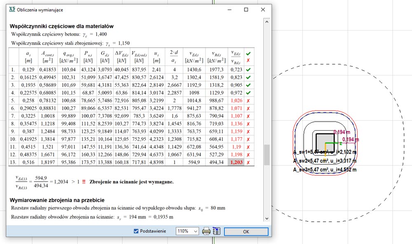Click green check mark in row 1
This screenshot has width=412, height=244.
point(248,70)
